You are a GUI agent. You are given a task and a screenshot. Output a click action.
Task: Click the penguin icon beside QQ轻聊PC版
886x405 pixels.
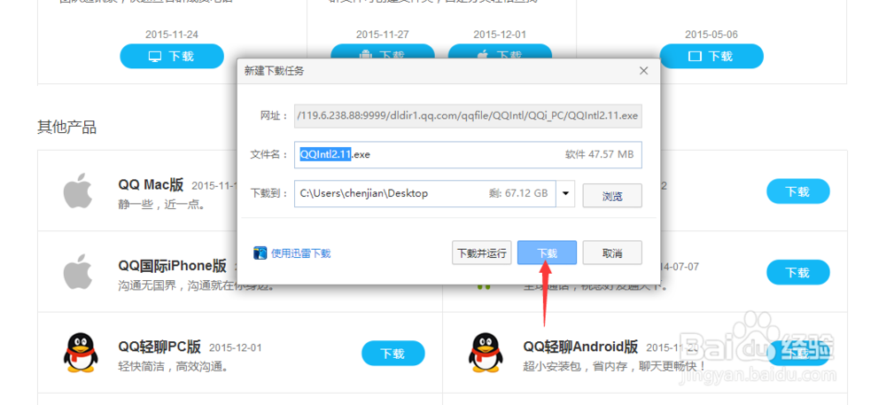(x=81, y=353)
